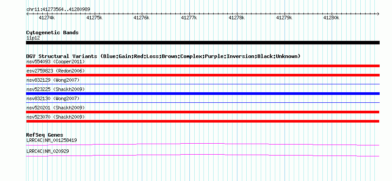392x181 pixels.
Task: Click the 41279k ruler tick label
Action: tap(284, 18)
